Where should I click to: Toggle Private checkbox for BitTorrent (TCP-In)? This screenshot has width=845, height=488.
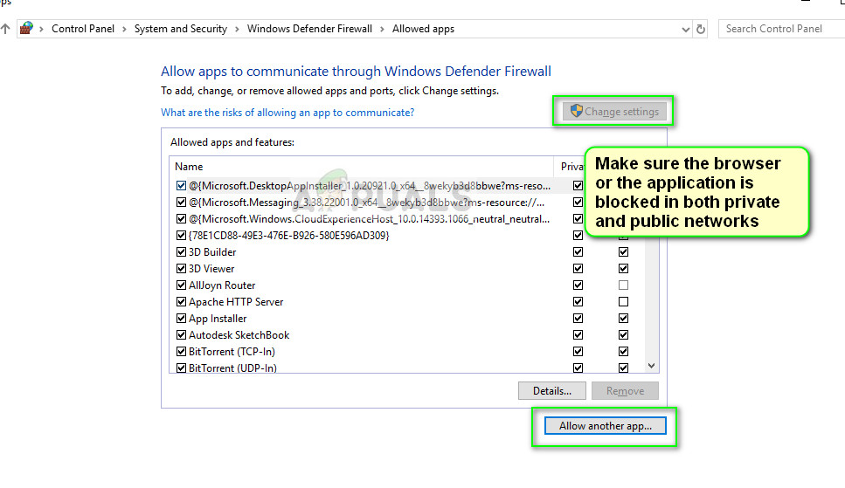(578, 351)
